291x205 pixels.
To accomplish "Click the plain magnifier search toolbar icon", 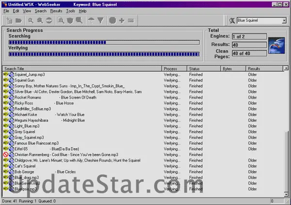I will pos(31,20).
